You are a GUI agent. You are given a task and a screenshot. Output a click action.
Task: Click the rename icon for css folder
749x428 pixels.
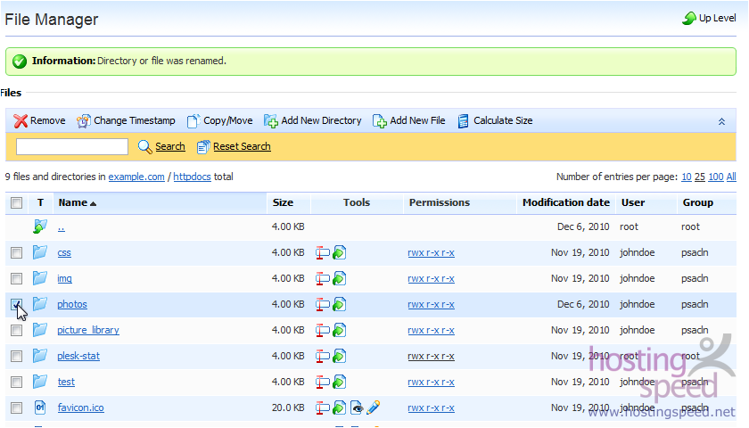click(x=323, y=252)
